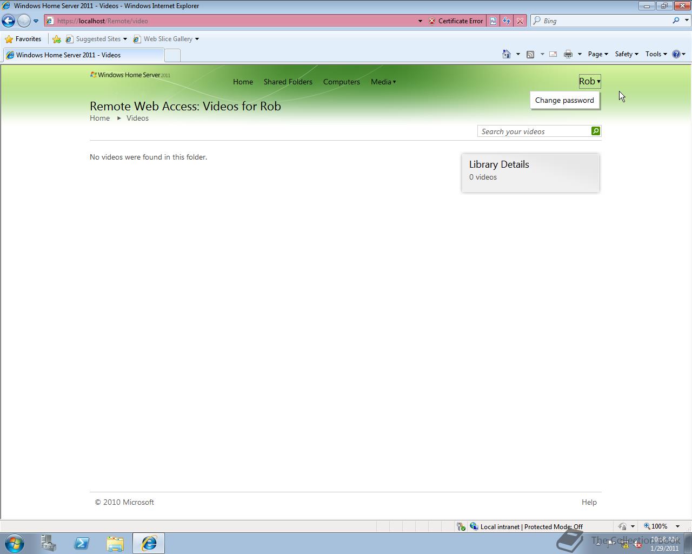Expand the Home page options dropdown arrow
Viewport: 692px width, 554px height.
pyautogui.click(x=518, y=54)
